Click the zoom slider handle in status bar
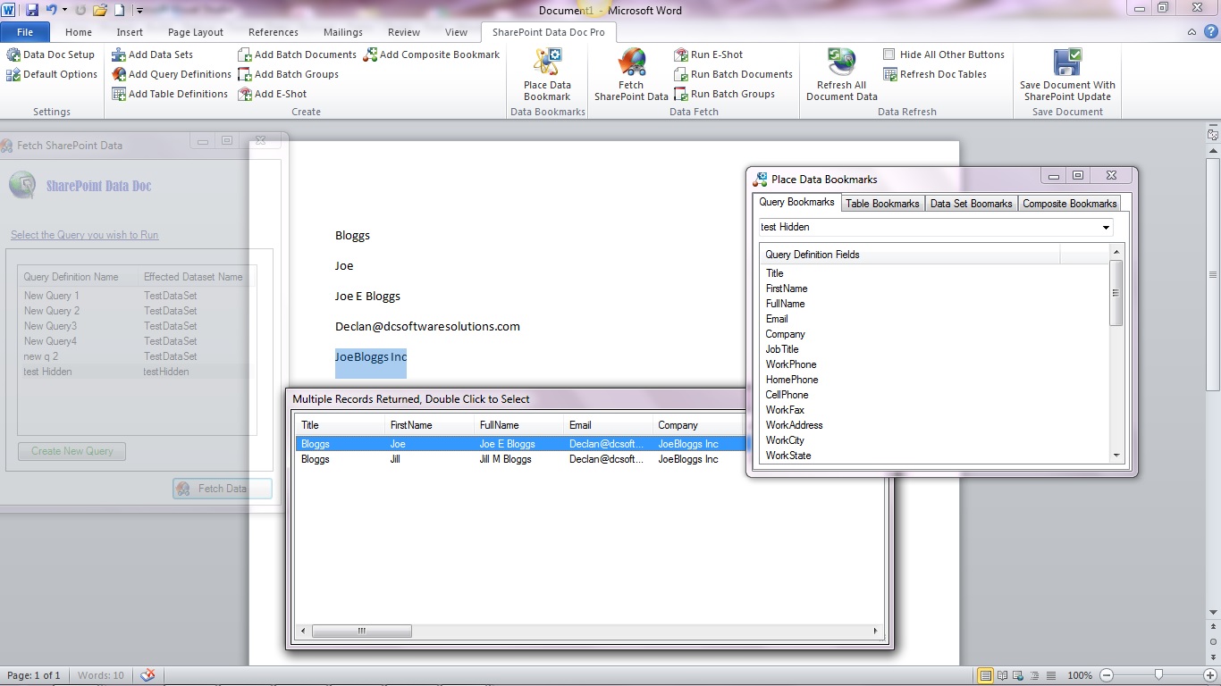Screen dimensions: 1221x686 click(1158, 675)
